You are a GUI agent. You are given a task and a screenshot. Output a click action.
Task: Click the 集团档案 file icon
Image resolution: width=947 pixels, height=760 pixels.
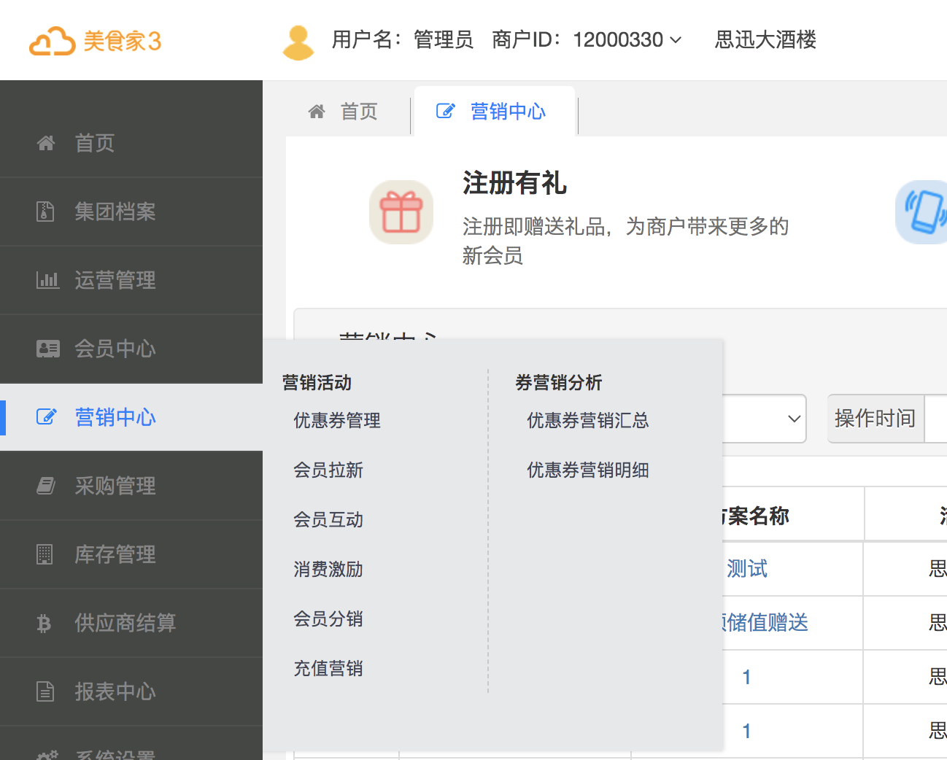[45, 212]
